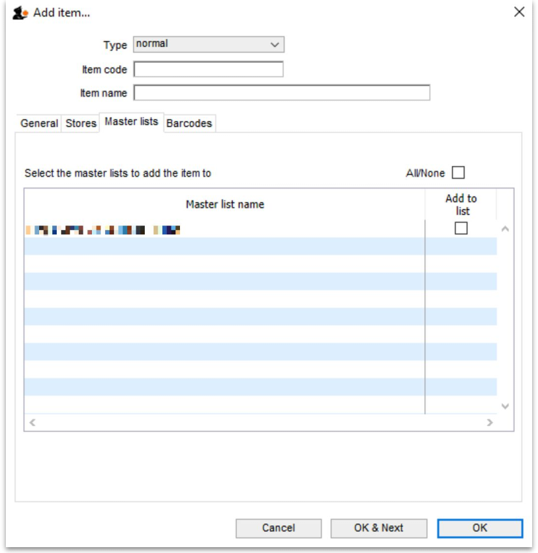
Task: Go to the Barcodes tab
Action: tap(189, 123)
